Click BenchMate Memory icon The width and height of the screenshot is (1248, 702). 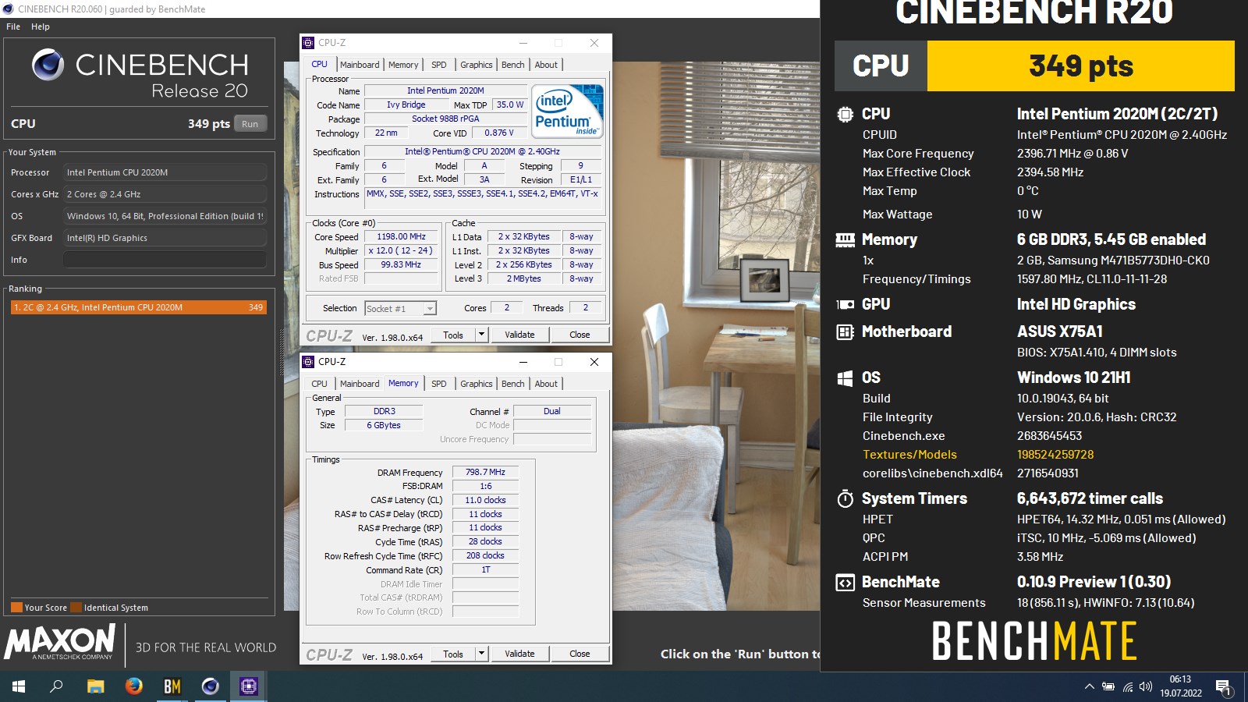(x=845, y=239)
